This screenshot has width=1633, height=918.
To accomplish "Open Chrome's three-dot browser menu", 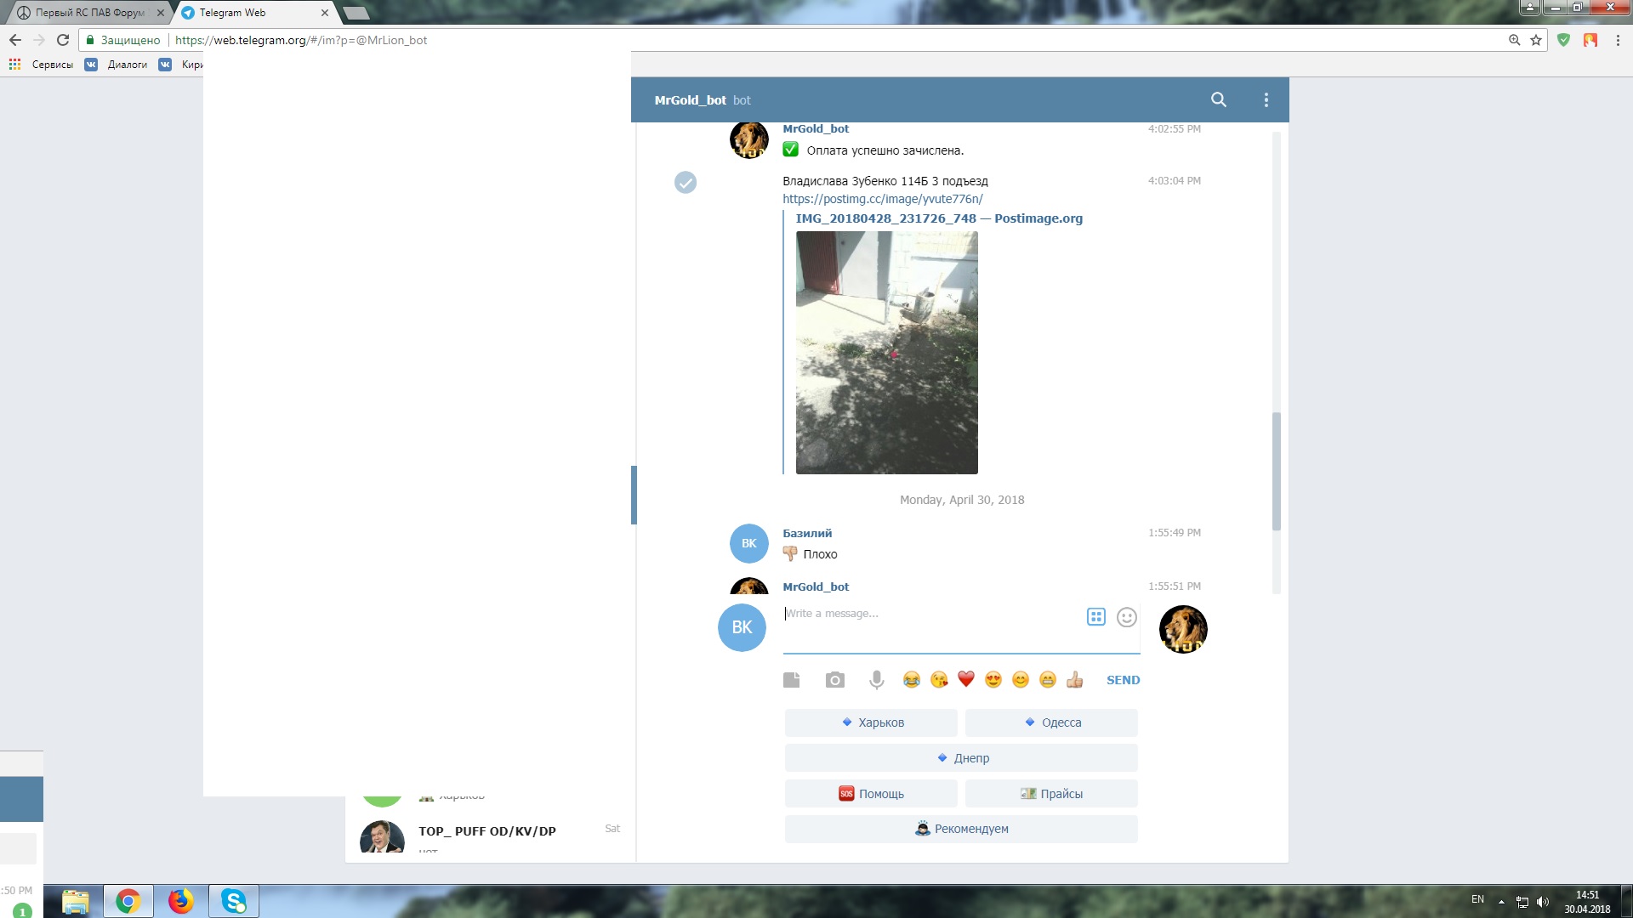I will tap(1618, 40).
